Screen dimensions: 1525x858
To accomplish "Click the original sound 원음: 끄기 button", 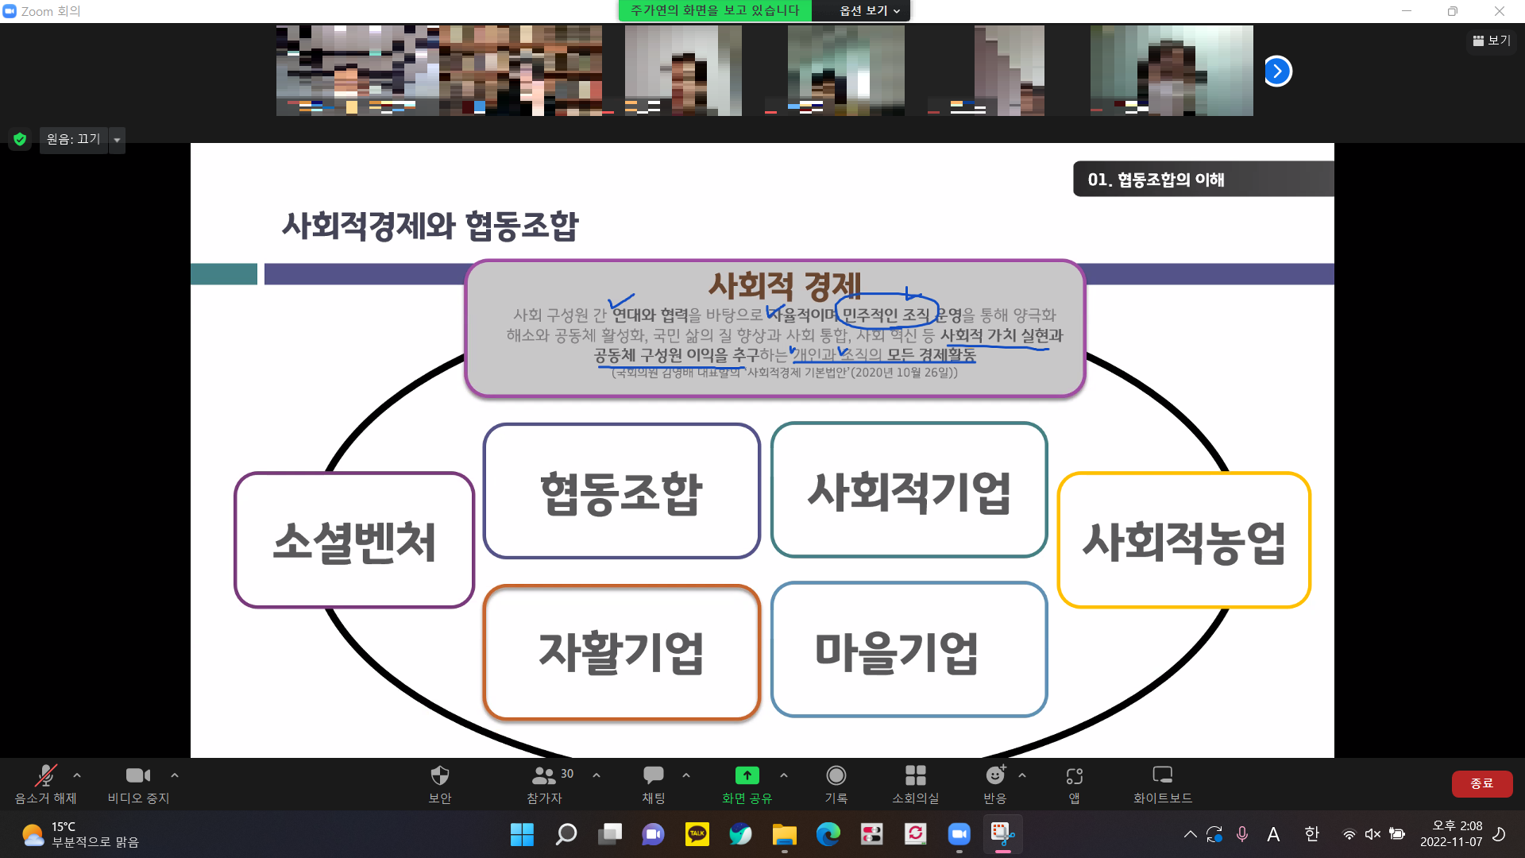I will (x=73, y=139).
